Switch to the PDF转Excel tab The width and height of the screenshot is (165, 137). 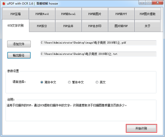coord(68,14)
